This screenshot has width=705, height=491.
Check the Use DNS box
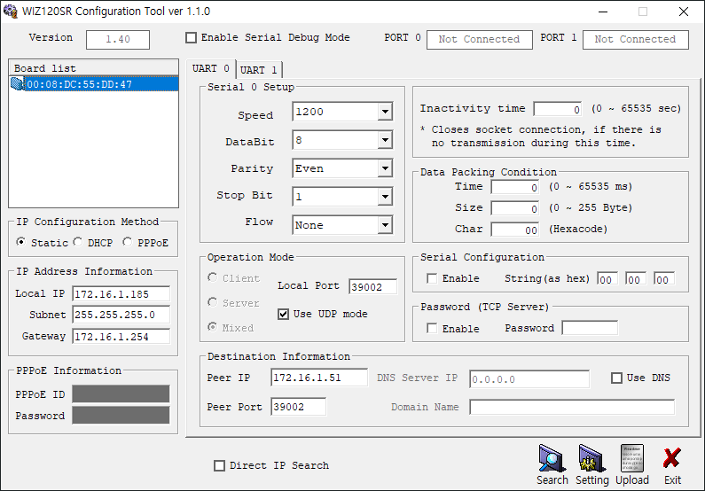[616, 378]
